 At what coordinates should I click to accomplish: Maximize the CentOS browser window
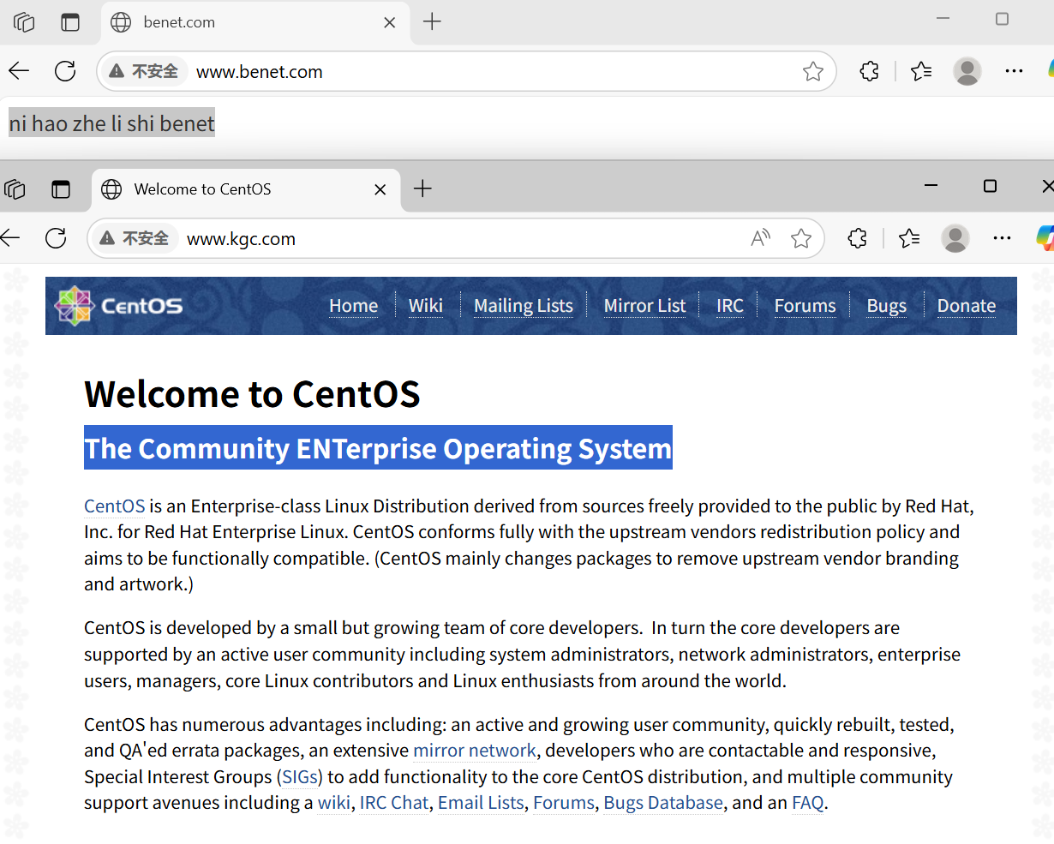(990, 186)
